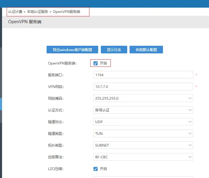This screenshot has height=178, width=209.
Task: Focus the 服务端口 field showing 1194
Action: [143, 75]
